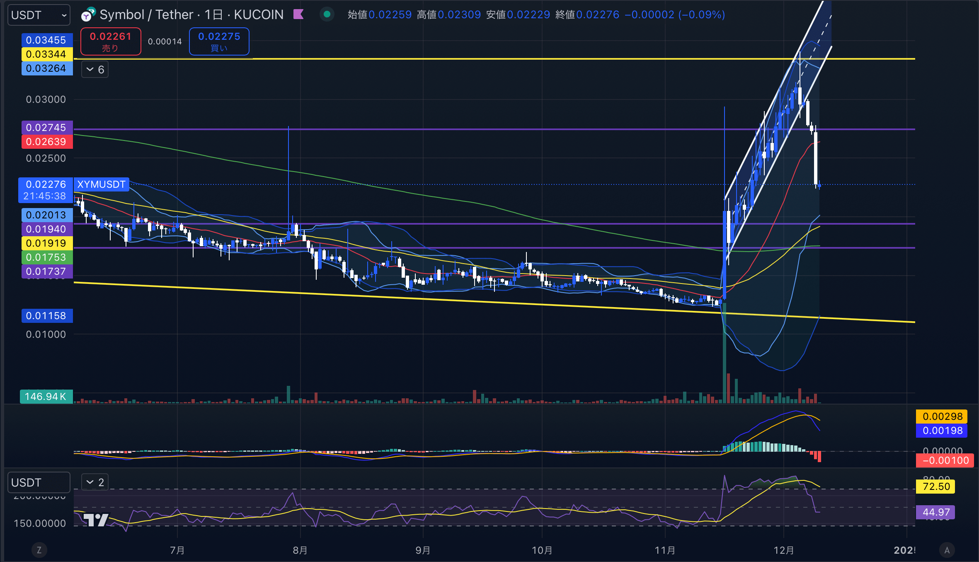Expand the lower pane legend showing 2
The image size is (979, 562).
click(x=95, y=482)
